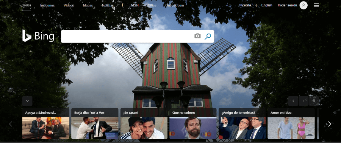Click the camera visual search icon
Viewport: 341px width, 143px height.
pos(197,36)
